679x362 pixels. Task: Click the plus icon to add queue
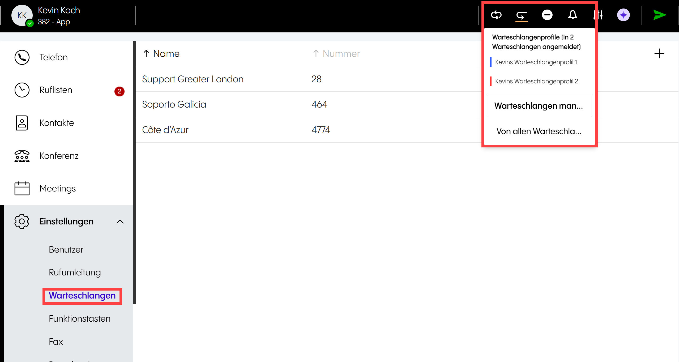point(659,53)
